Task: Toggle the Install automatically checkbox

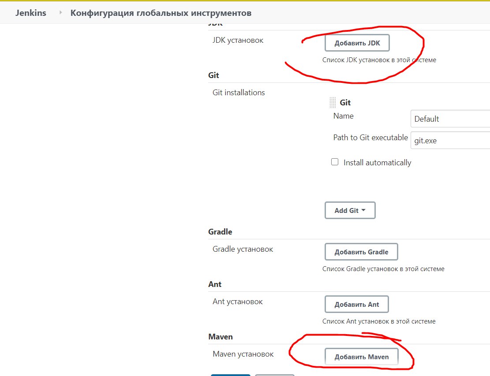Action: point(335,162)
